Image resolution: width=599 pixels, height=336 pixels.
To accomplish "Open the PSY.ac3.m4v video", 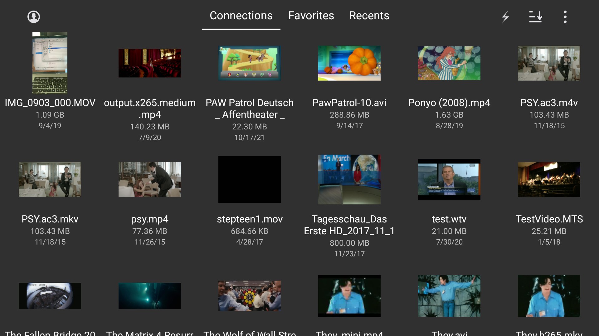I will point(549,63).
